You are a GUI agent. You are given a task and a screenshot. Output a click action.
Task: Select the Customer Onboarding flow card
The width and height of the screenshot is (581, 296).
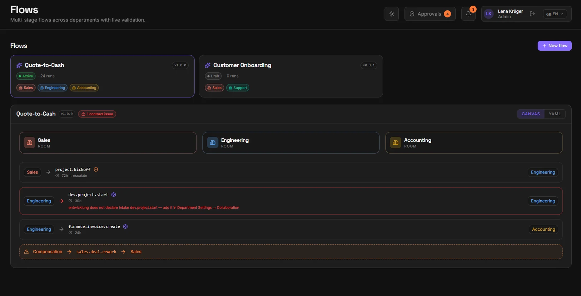coord(291,76)
